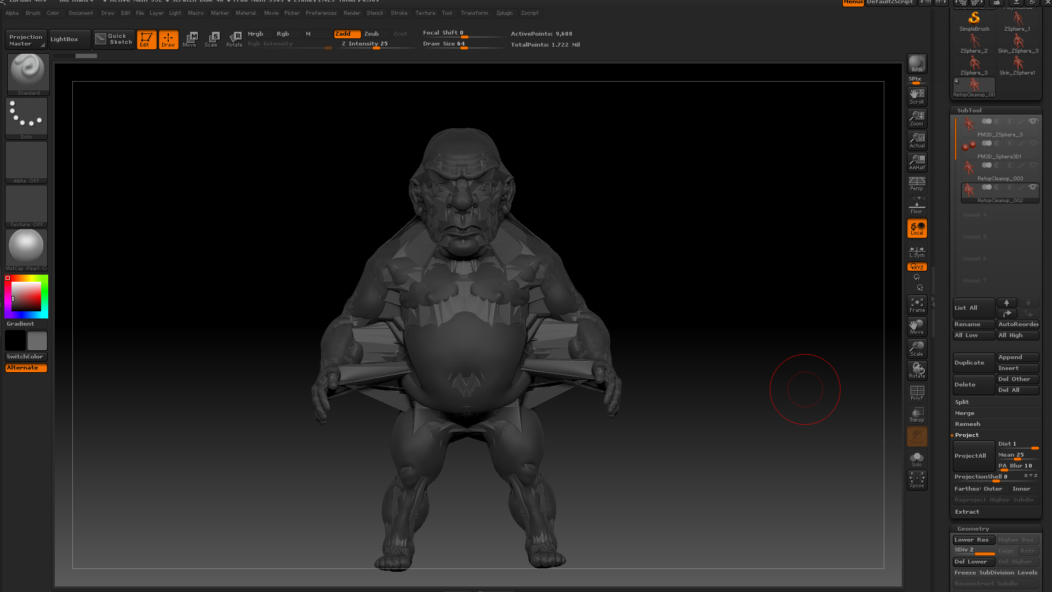The width and height of the screenshot is (1052, 592).
Task: Click the Actual size icon
Action: point(917,140)
